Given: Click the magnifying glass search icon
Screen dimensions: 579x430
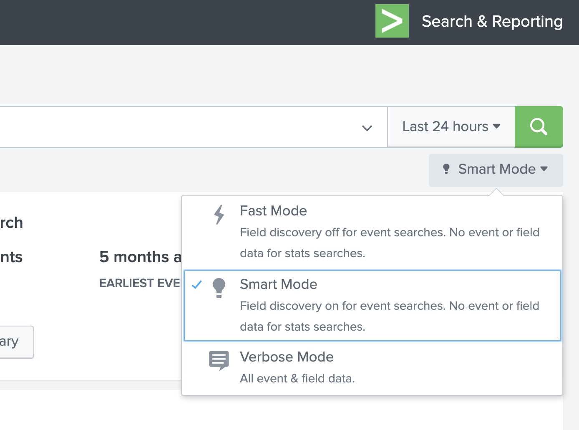Looking at the screenshot, I should pos(539,126).
